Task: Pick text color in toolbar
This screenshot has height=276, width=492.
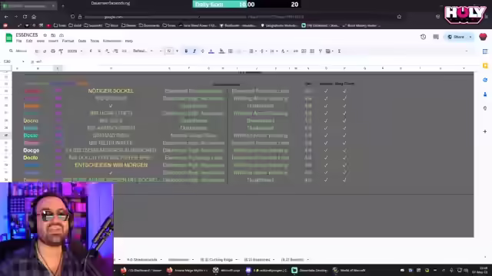Action: tap(211, 51)
